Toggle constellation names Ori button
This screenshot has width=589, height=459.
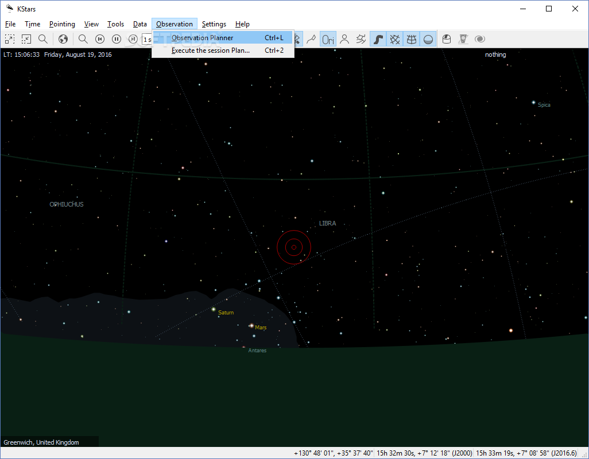coord(328,39)
